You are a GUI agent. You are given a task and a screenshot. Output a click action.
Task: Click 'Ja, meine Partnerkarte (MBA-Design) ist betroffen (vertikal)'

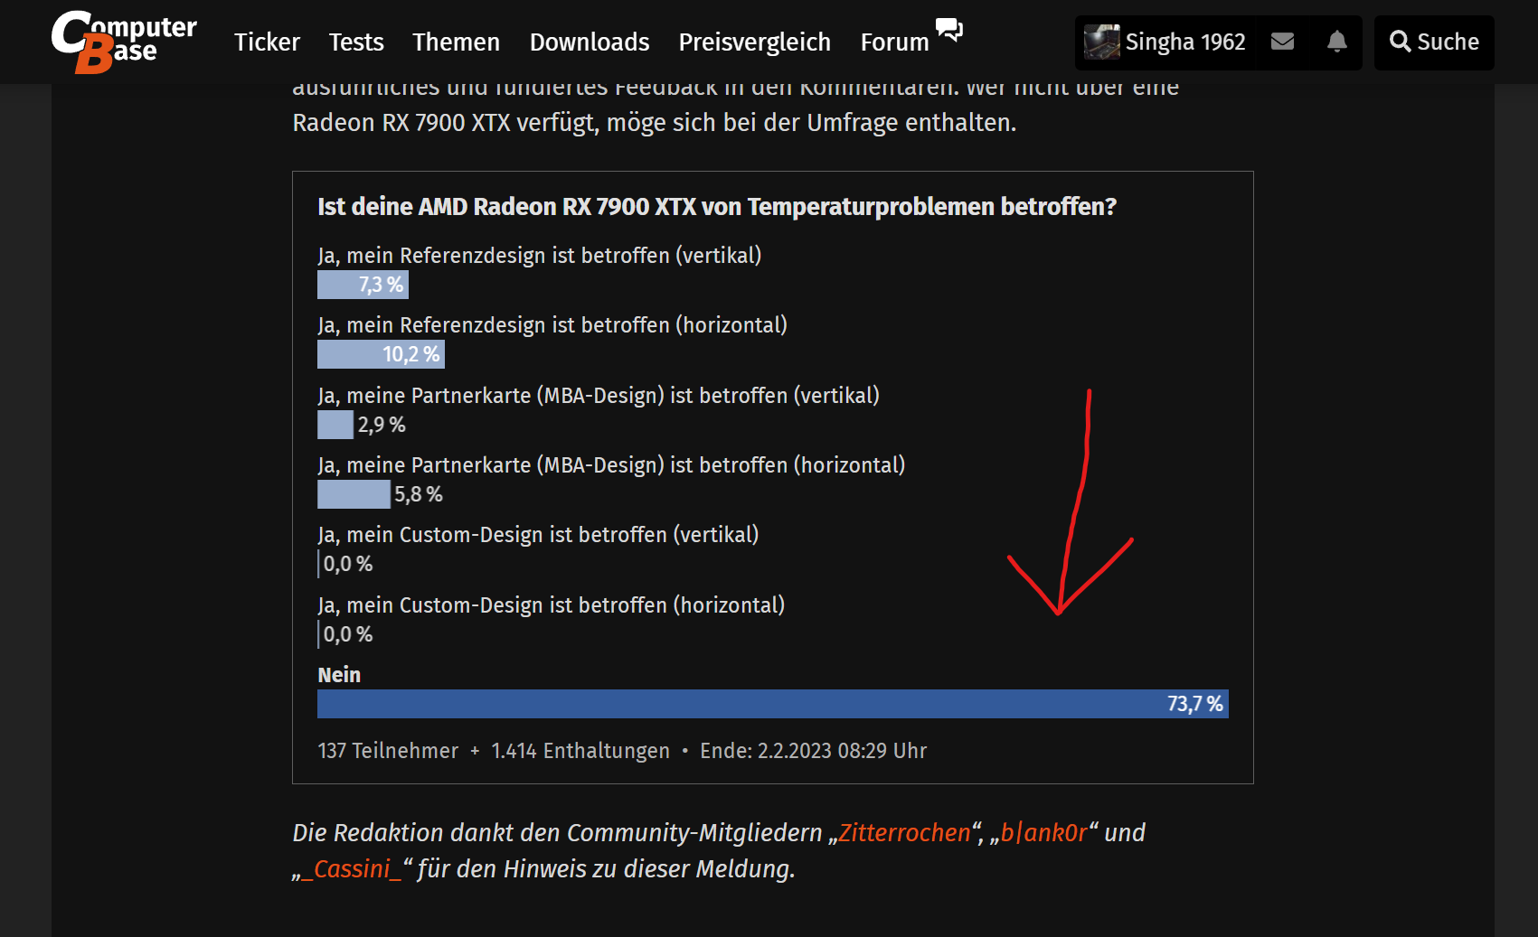tap(599, 396)
